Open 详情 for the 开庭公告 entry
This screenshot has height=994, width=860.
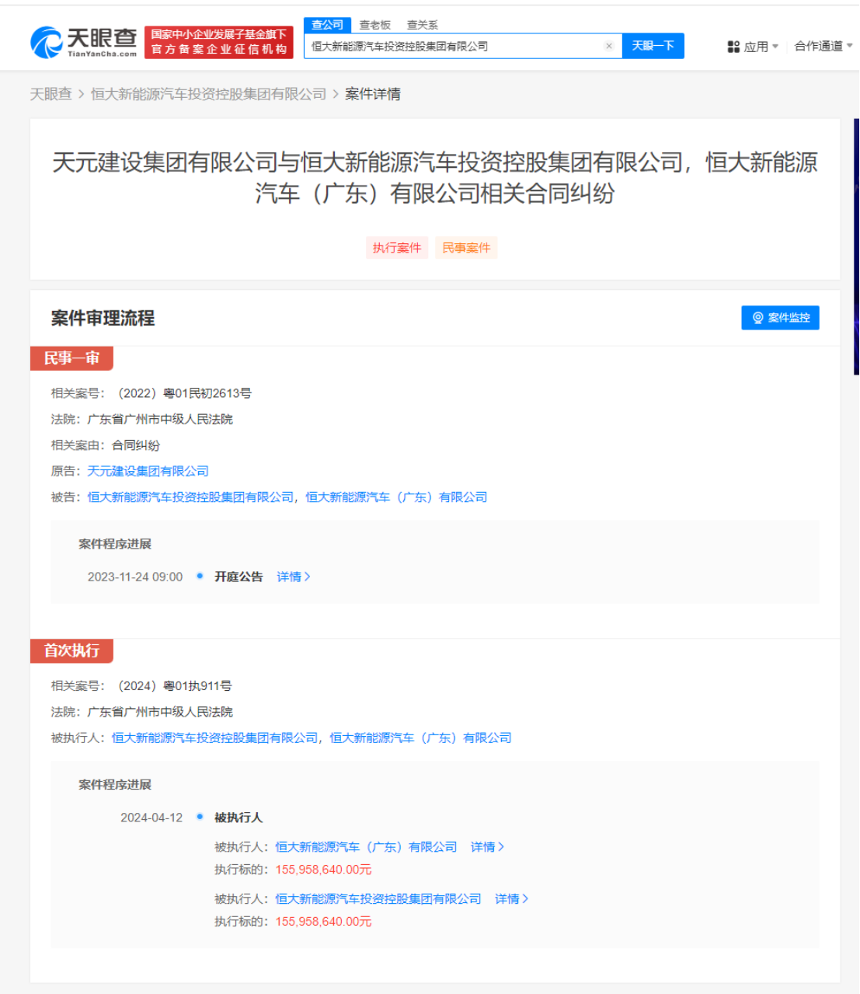point(293,577)
